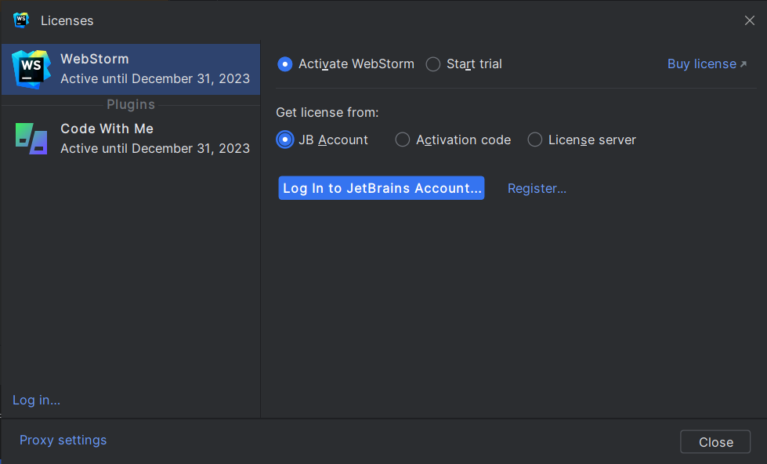The width and height of the screenshot is (767, 464).
Task: Select the Activate WebStorm radio button
Action: coord(285,64)
